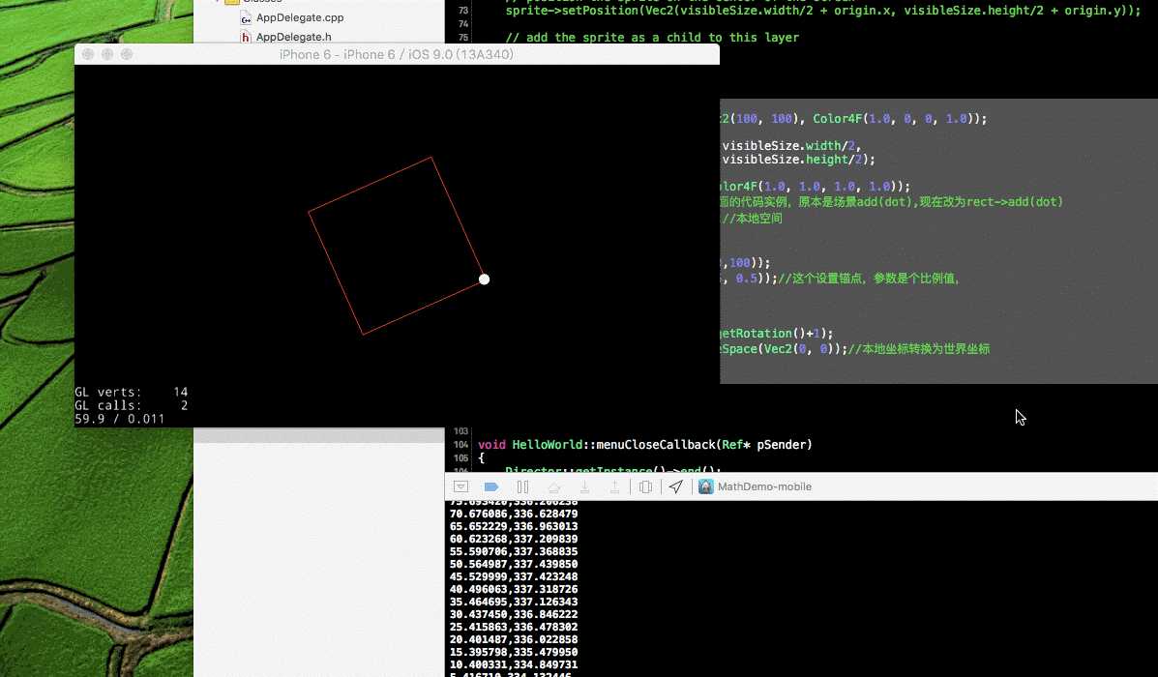Click the GL calls stat in simulator
The height and width of the screenshot is (677, 1158).
[x=132, y=405]
